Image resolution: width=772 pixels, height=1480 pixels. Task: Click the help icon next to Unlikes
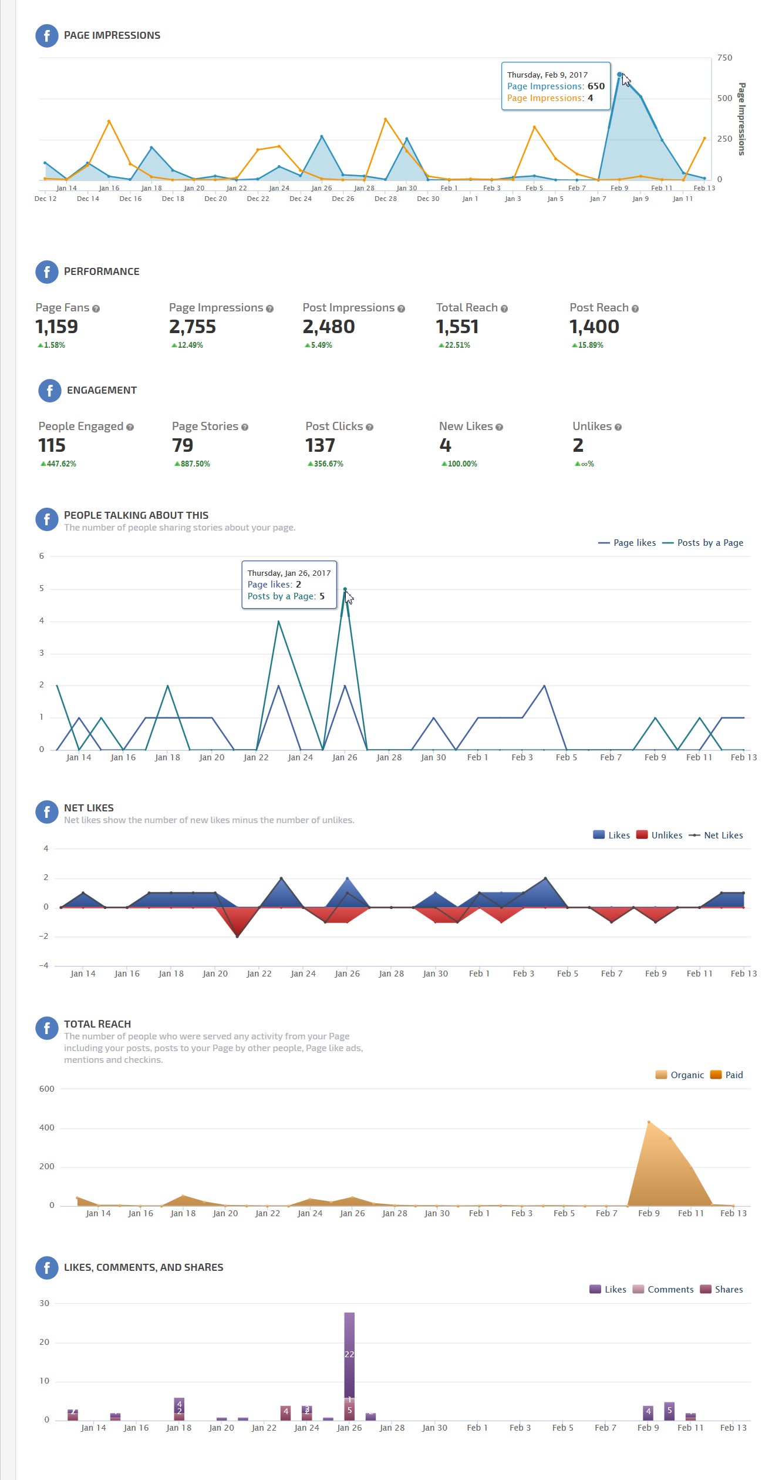click(618, 428)
